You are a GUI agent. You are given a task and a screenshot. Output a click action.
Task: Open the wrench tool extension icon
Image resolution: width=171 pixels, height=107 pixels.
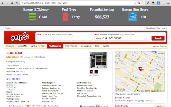pos(148,3)
